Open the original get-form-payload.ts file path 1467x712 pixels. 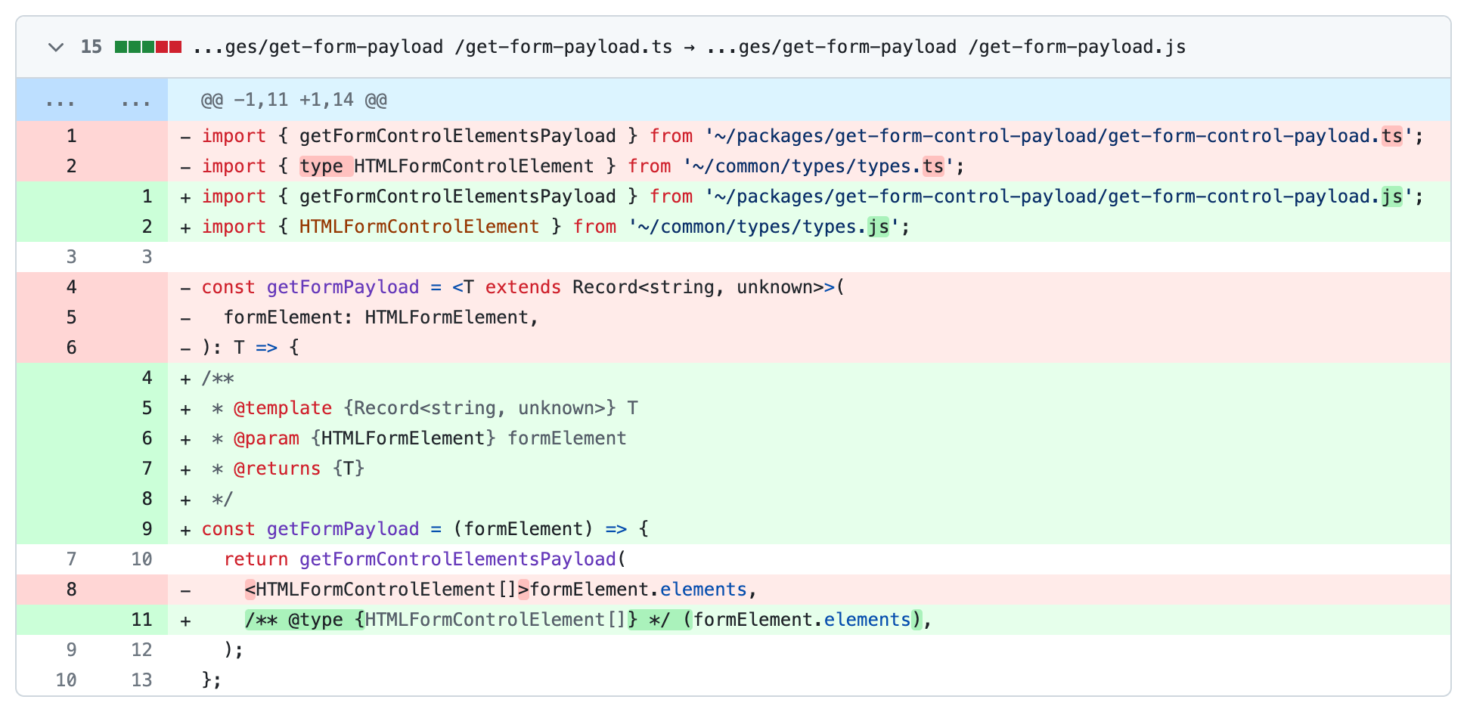point(432,47)
